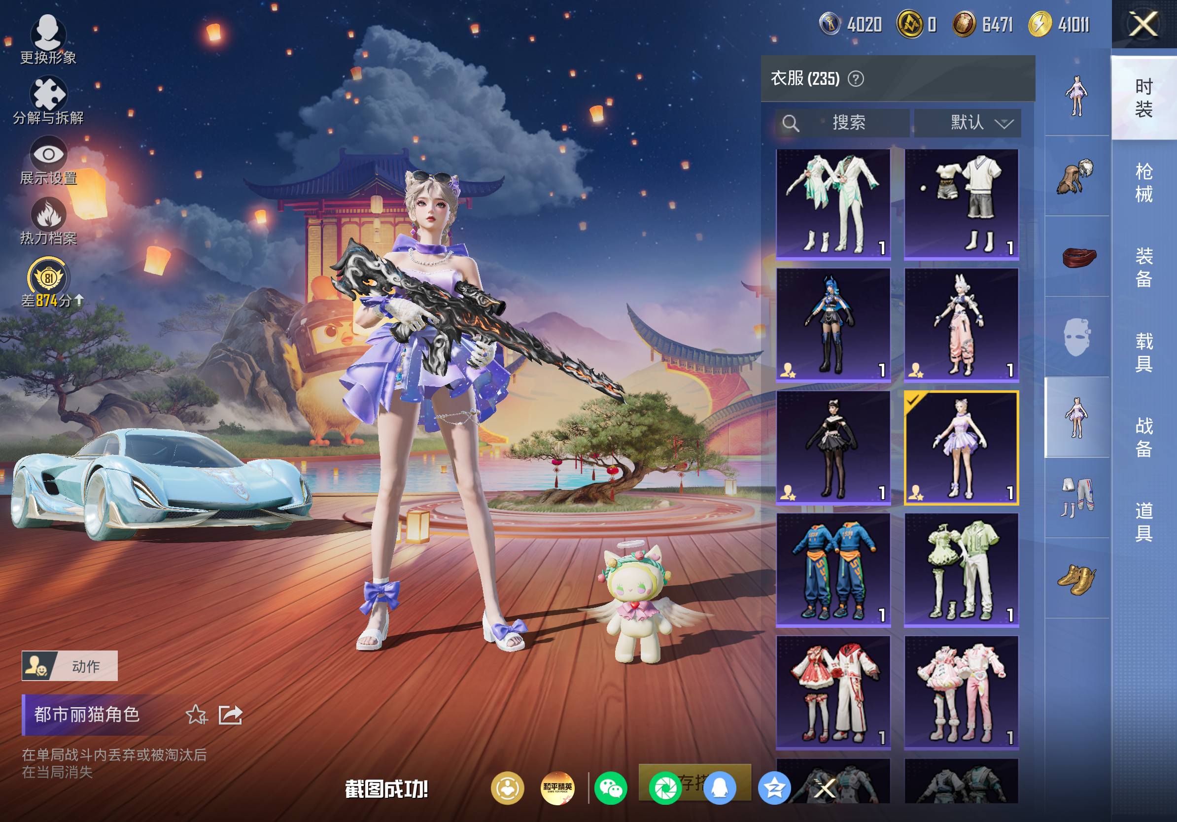Switch to the 战备 tab
Screen dimensions: 1177x822
[1144, 437]
